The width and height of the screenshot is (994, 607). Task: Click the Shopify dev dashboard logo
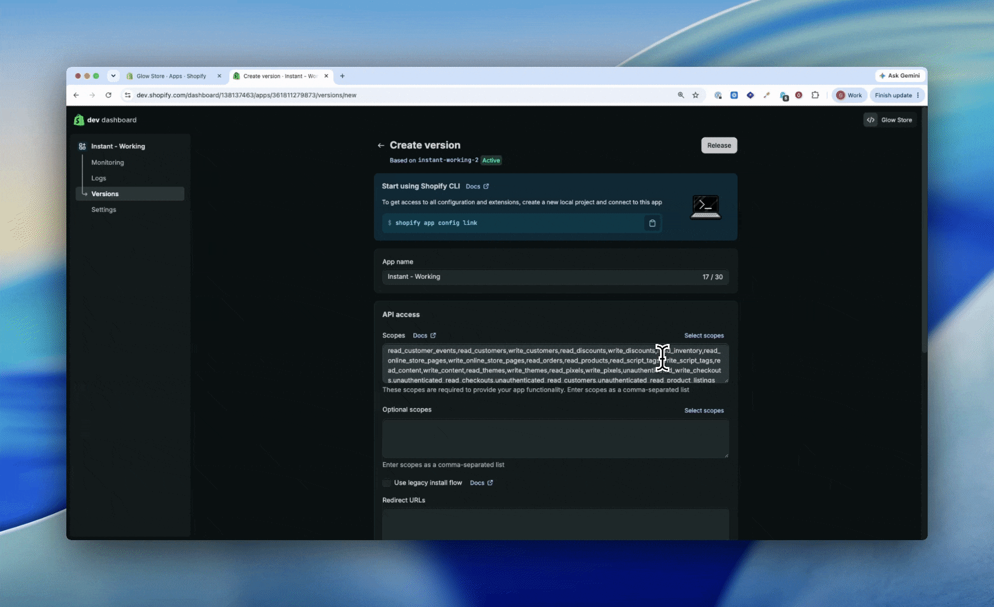tap(105, 120)
